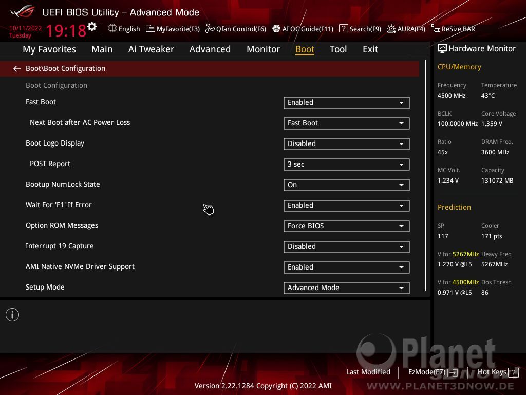526x395 pixels.
Task: Launch AI OC Guide brain icon
Action: (x=276, y=29)
